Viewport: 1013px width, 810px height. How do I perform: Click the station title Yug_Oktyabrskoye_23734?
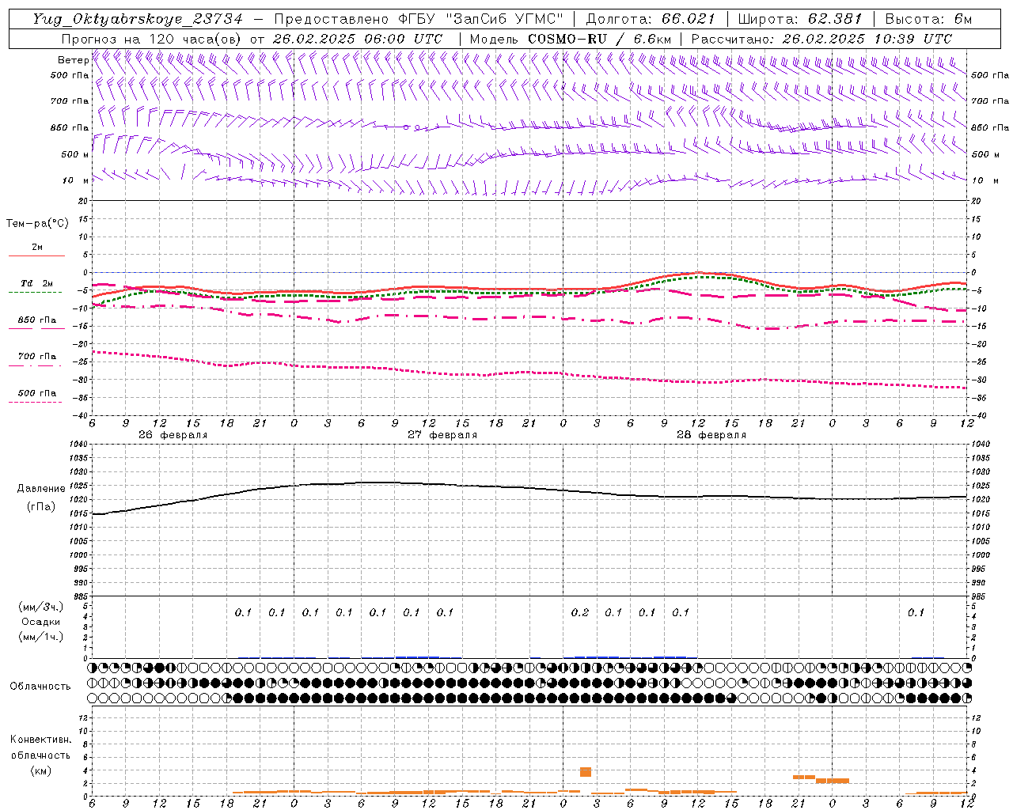tap(137, 19)
